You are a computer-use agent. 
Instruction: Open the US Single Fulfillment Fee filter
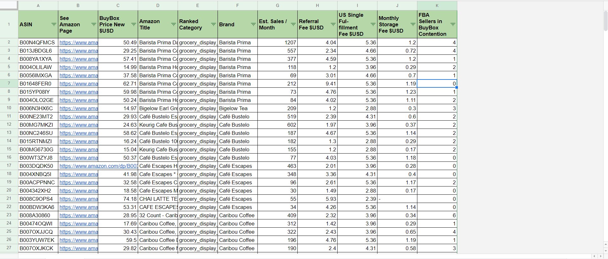tap(373, 24)
